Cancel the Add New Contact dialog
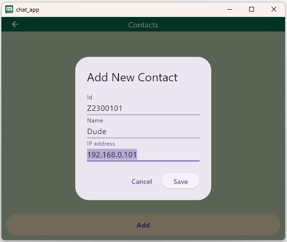287x242 pixels. point(142,181)
